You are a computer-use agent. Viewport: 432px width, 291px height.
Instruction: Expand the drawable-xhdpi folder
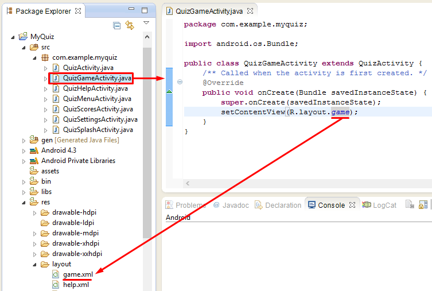pos(34,244)
